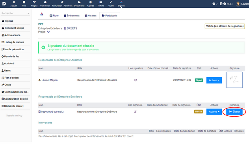Open Plan d'action in sidebar
Image resolution: width=249 pixels, height=157 pixels.
coord(10,78)
